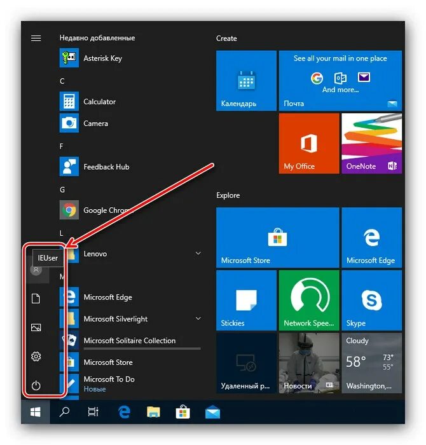Screen dimensions: 426x445
Task: Launch the My Office tile
Action: point(309,143)
